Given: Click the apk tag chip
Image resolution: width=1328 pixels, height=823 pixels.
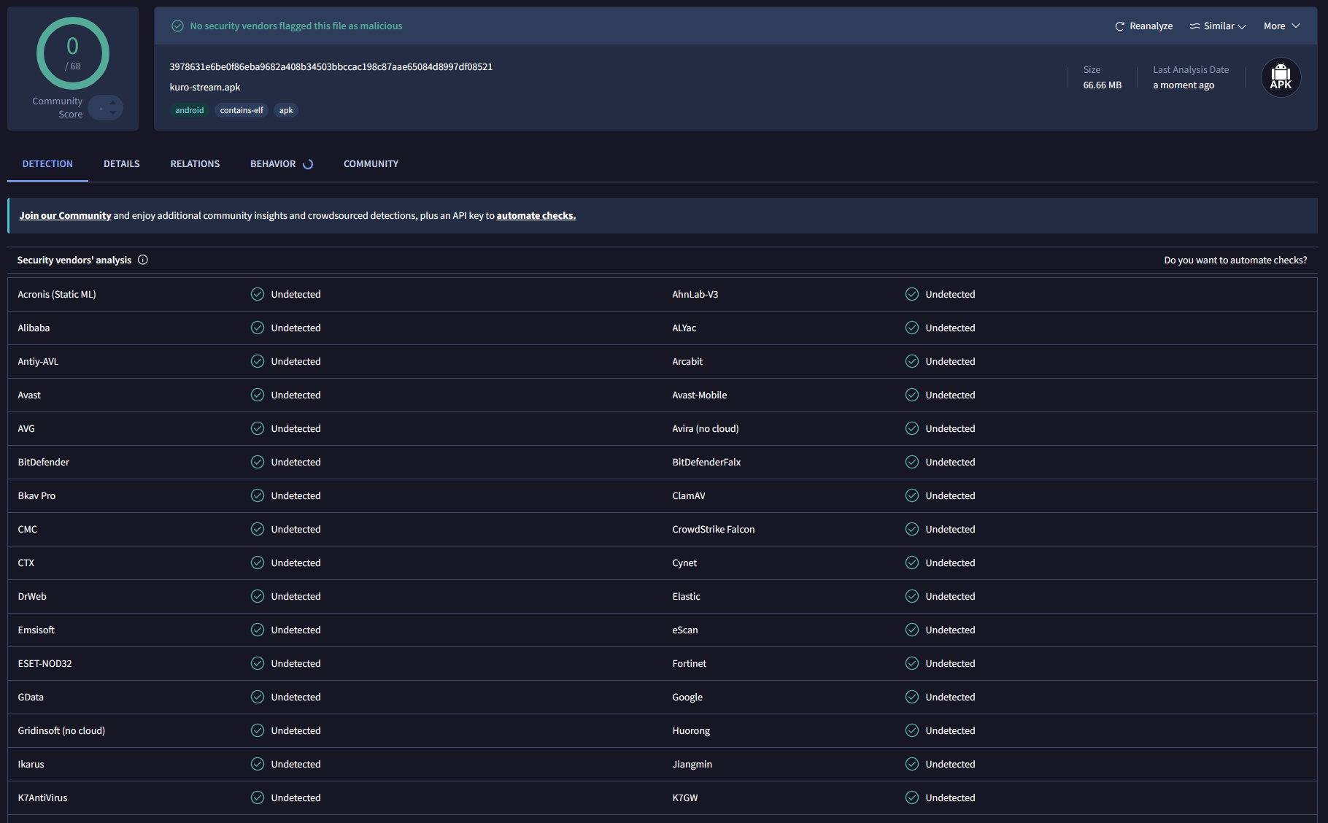Looking at the screenshot, I should click(x=286, y=110).
